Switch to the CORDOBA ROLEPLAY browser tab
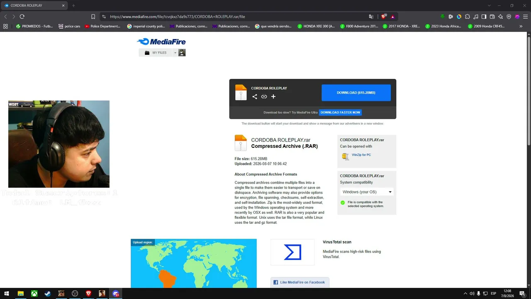The width and height of the screenshot is (531, 299). point(34,5)
